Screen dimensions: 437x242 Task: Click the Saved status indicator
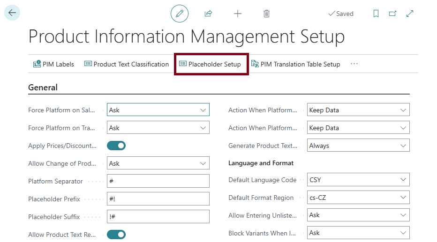341,14
